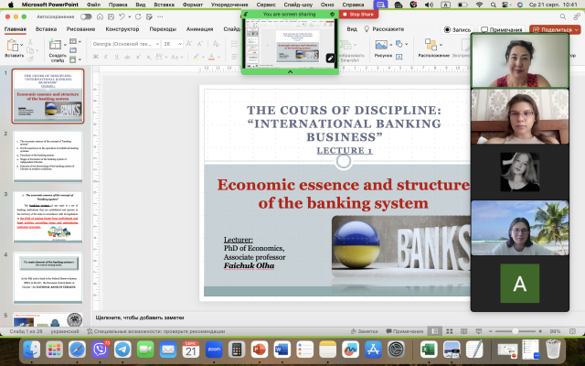Click the search magnifier in PowerPoint title bar
The height and width of the screenshot is (366, 585).
click(563, 16)
